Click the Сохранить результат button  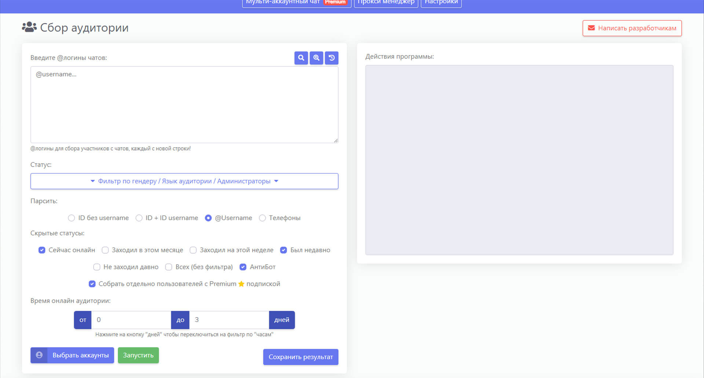point(300,357)
